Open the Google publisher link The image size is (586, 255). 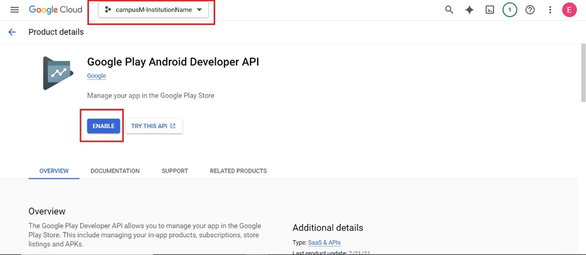(x=96, y=76)
